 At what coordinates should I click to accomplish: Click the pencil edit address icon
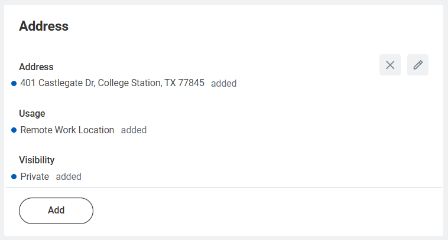coord(418,65)
